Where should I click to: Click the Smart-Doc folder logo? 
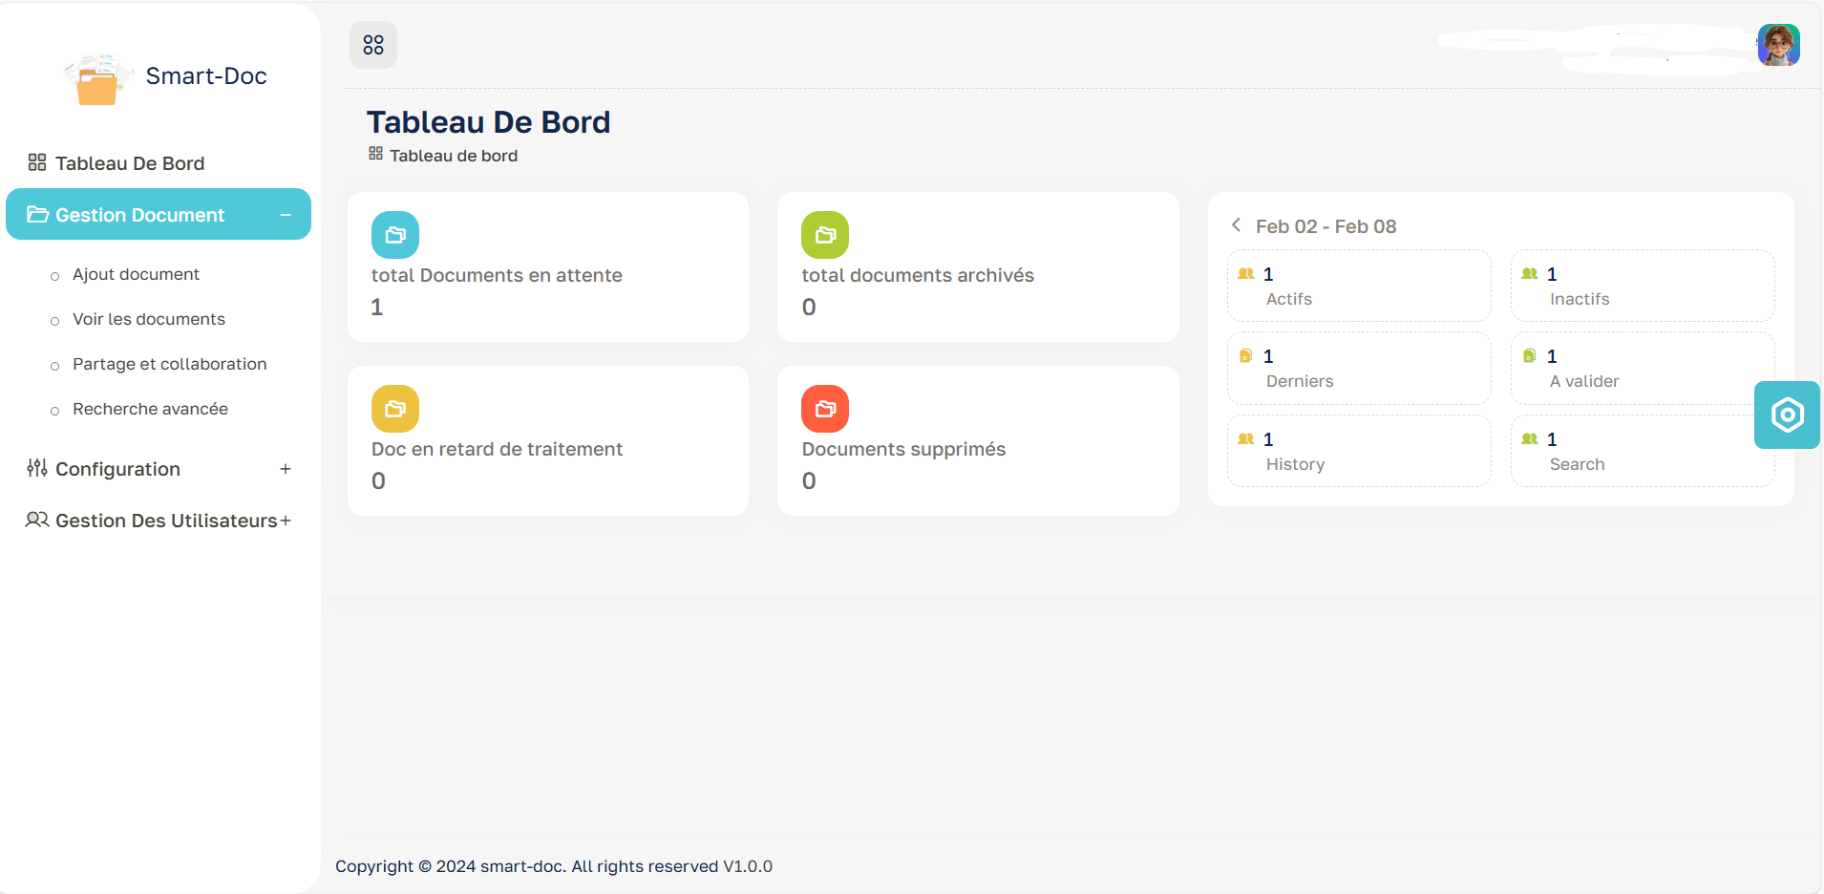[97, 79]
